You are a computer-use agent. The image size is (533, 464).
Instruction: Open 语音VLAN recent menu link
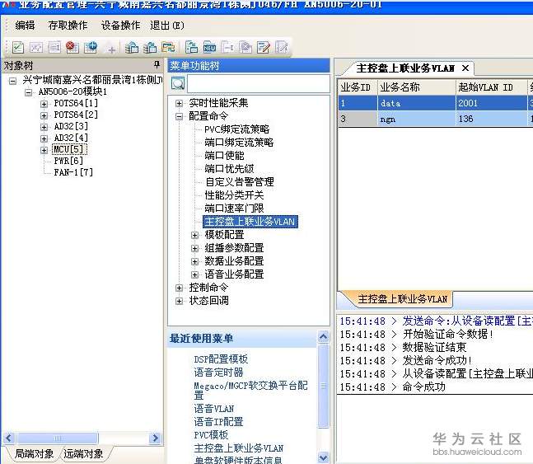click(x=214, y=409)
